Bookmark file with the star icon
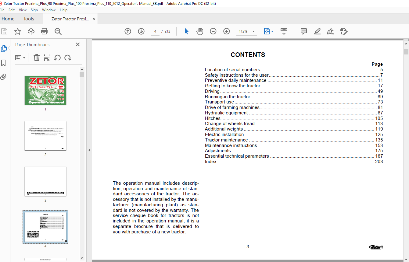This screenshot has width=409, height=262. coord(18,31)
